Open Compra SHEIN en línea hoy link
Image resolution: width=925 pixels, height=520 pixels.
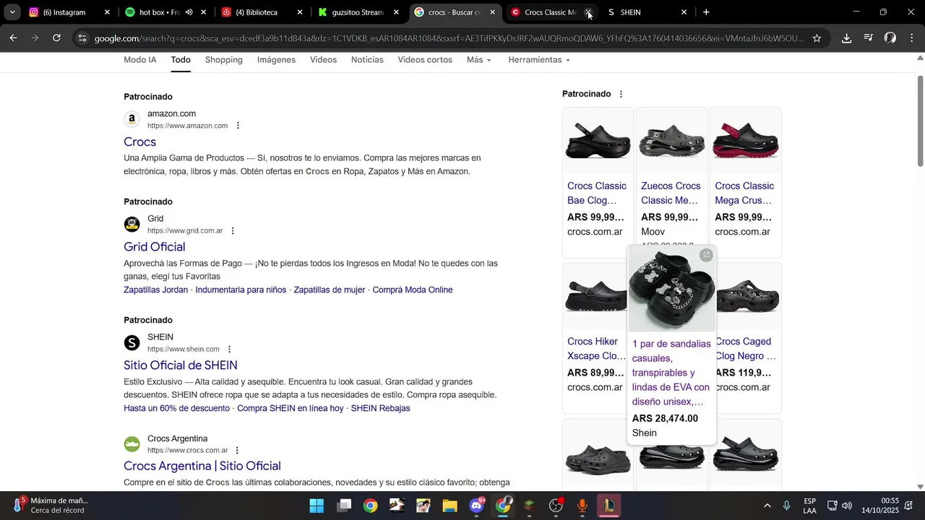click(x=291, y=408)
